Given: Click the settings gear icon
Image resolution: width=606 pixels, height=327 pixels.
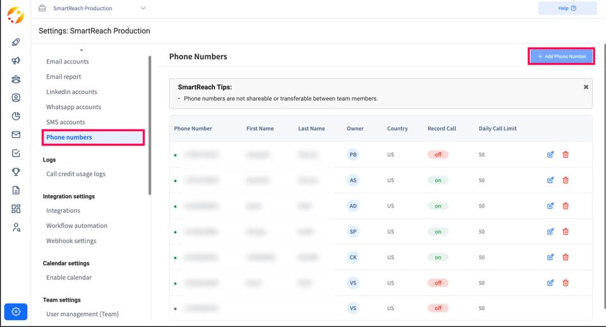Looking at the screenshot, I should [x=16, y=312].
